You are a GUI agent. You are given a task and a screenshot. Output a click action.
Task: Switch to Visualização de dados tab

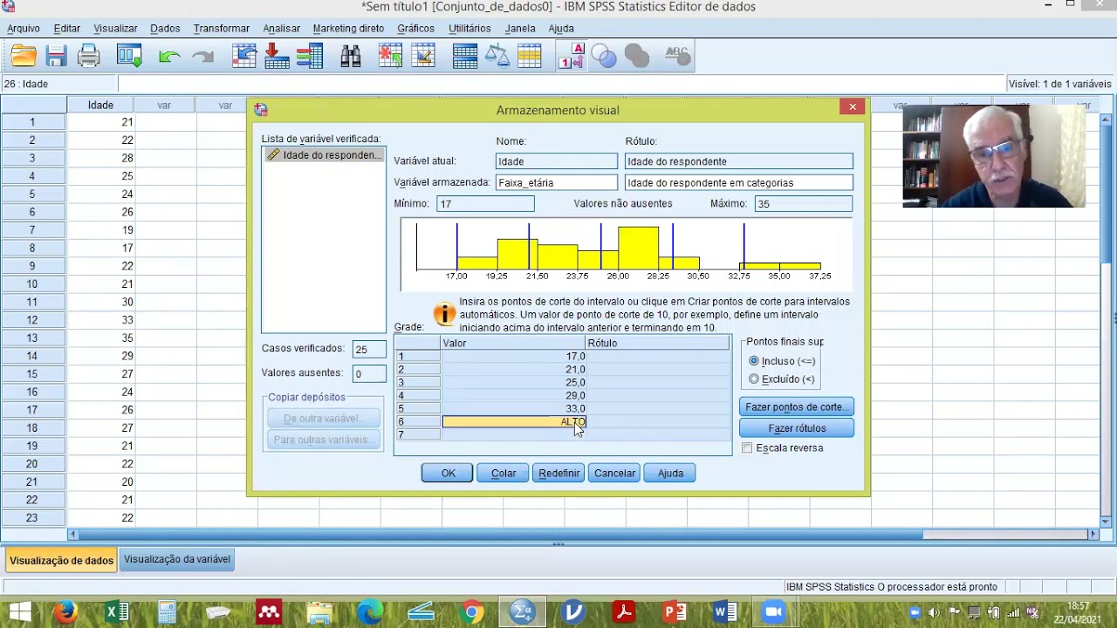61,560
